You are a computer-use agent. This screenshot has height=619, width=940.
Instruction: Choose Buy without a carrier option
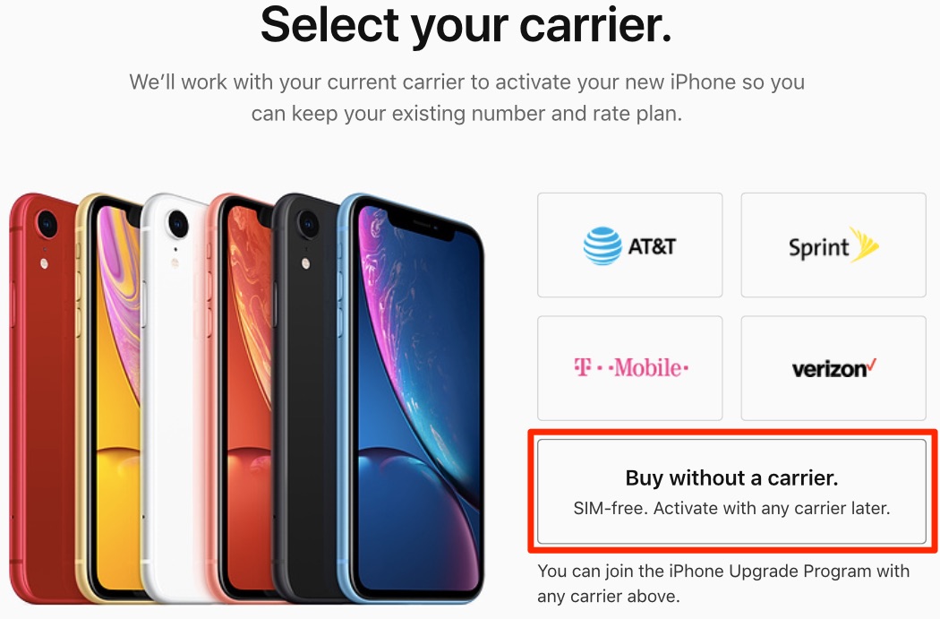(731, 492)
